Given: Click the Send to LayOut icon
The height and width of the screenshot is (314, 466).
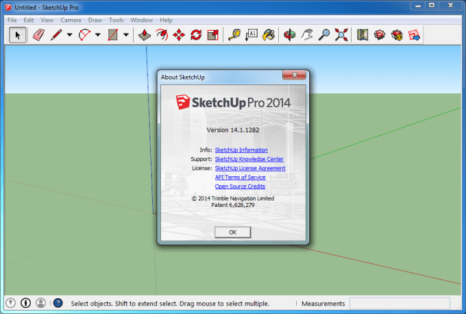Looking at the screenshot, I should point(414,35).
